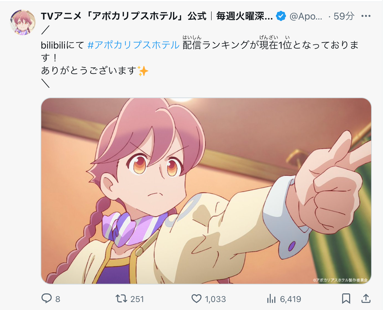Open the TVアニメ「アポカリプスホテル」公式 display name
The width and height of the screenshot is (383, 310).
[157, 16]
